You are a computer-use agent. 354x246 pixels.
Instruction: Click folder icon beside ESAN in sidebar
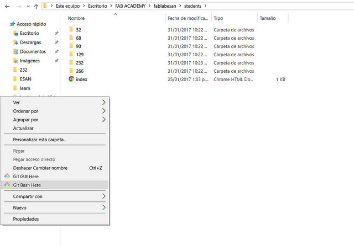(15, 79)
